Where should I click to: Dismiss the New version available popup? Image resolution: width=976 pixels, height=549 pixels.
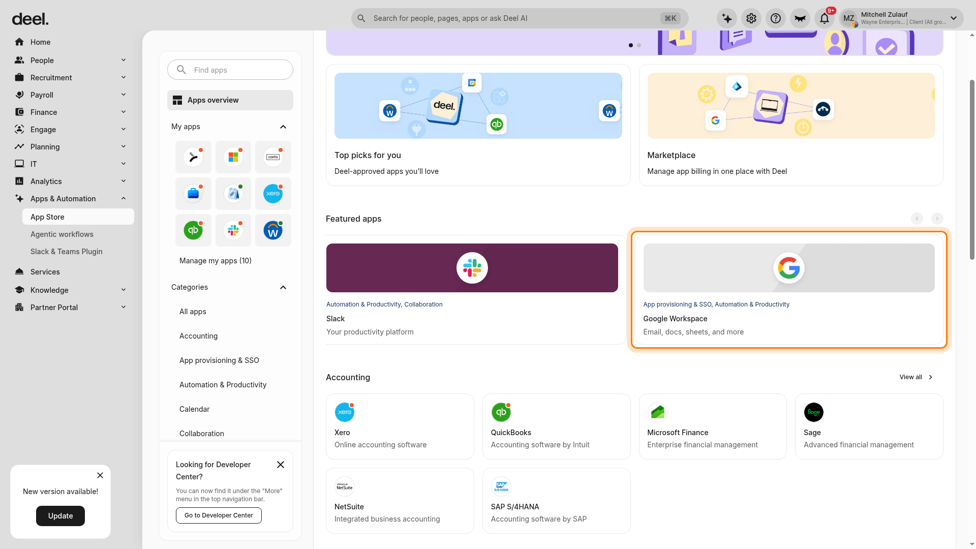tap(100, 475)
